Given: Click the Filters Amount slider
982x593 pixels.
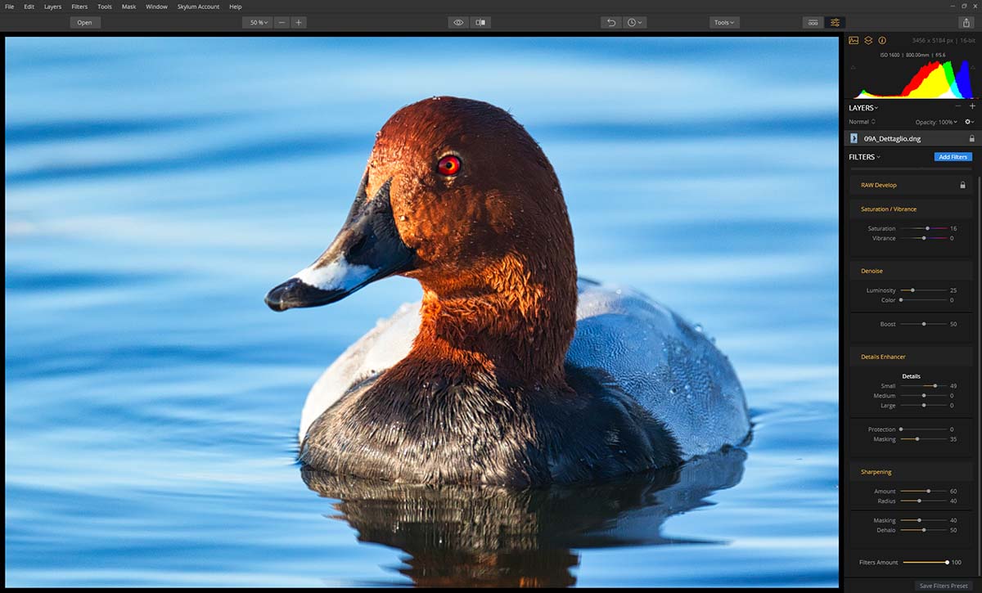Looking at the screenshot, I should coord(925,563).
